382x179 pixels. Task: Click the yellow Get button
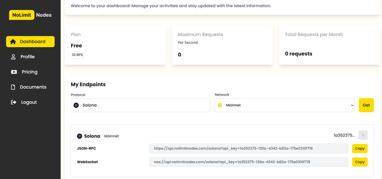tap(366, 105)
